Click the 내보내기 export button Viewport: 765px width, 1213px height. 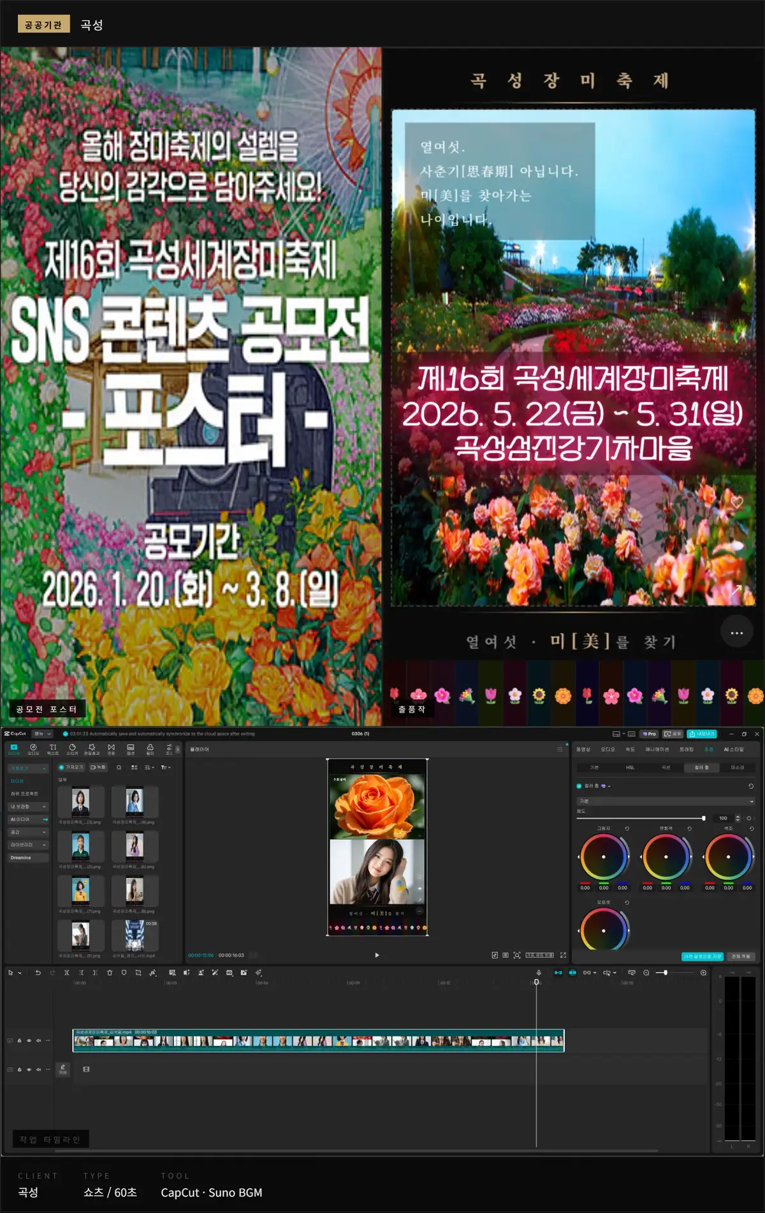click(702, 734)
